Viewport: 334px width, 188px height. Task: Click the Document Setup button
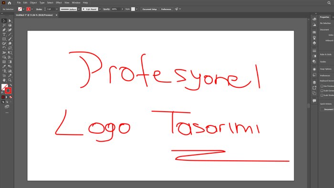pyautogui.click(x=149, y=9)
